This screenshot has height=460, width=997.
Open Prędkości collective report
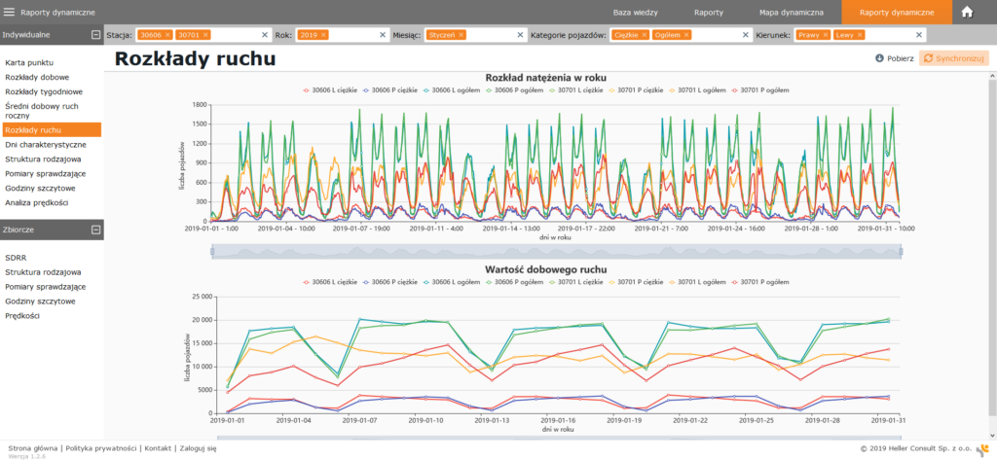pos(22,316)
